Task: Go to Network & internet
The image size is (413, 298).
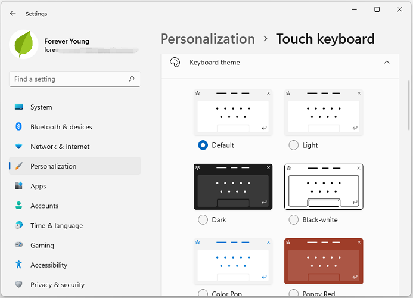Action: pos(75,147)
